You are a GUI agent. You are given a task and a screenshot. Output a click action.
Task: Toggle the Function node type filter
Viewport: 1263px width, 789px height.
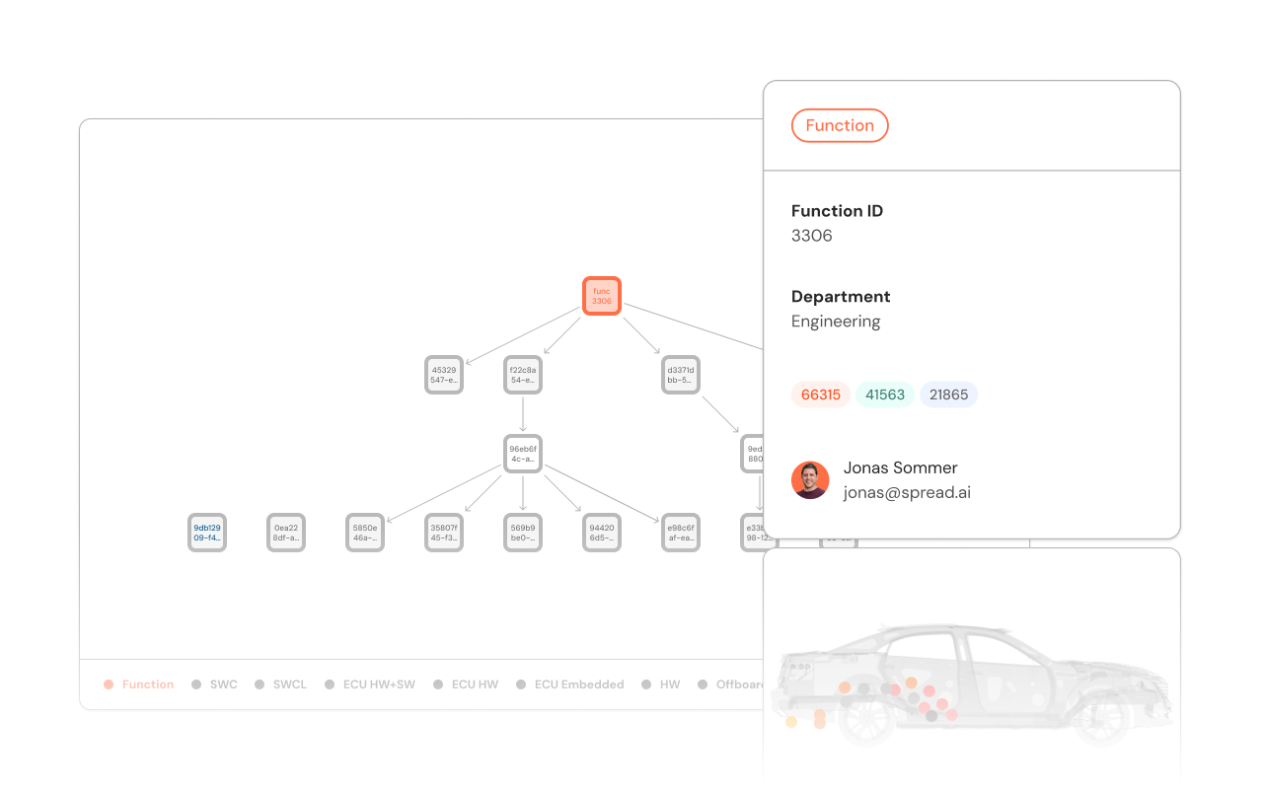(138, 683)
